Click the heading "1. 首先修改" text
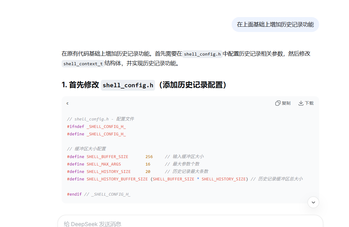The width and height of the screenshot is (349, 227). (x=80, y=85)
